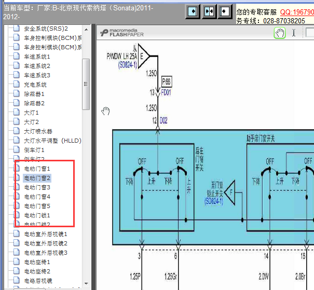Open the QQ customer service link
Screen dimensions: 314x290
[x=297, y=12]
